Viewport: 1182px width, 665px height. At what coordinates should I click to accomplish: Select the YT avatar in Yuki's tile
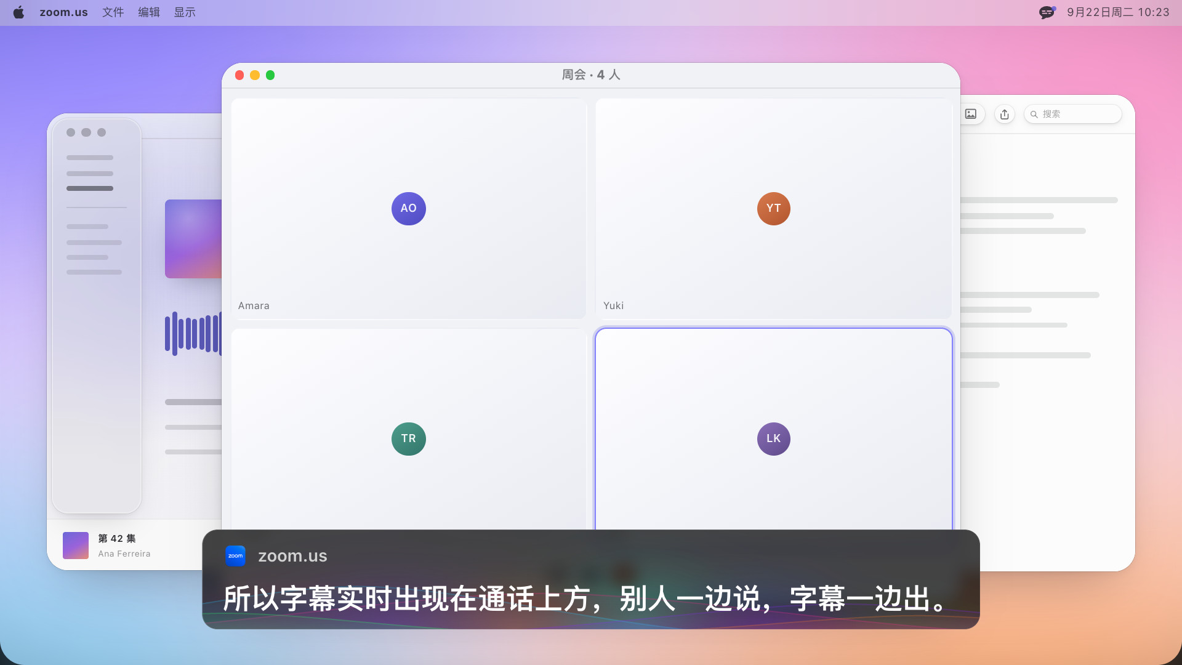[773, 208]
